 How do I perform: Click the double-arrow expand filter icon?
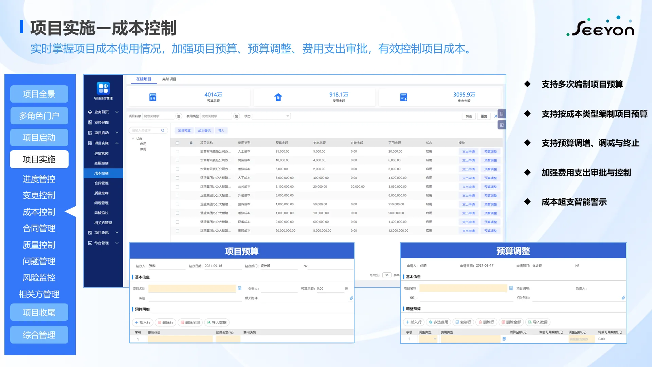(495, 116)
